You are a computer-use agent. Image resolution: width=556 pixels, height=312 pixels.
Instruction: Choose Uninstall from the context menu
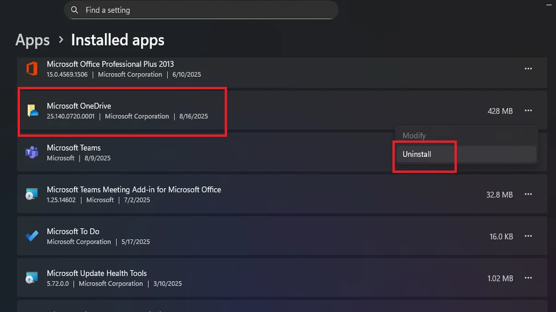[466, 154]
